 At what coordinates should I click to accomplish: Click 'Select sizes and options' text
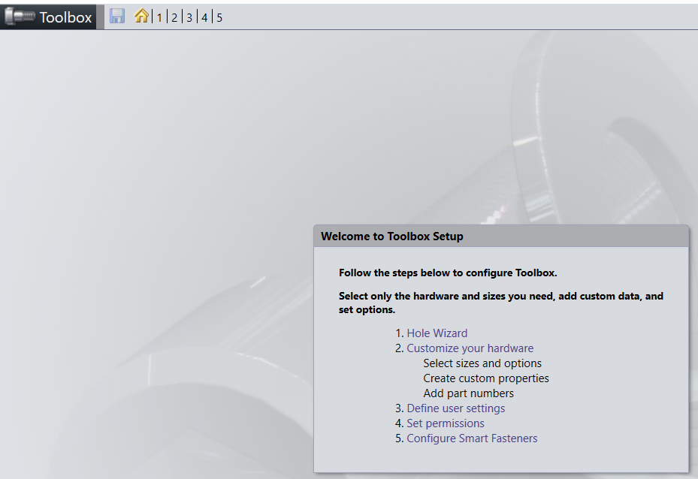pos(482,363)
